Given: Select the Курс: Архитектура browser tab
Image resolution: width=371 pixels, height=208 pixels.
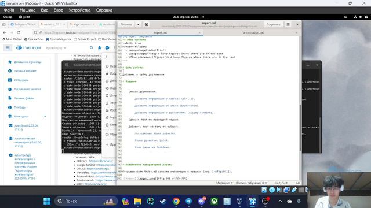Looking at the screenshot, I should click(82, 24).
